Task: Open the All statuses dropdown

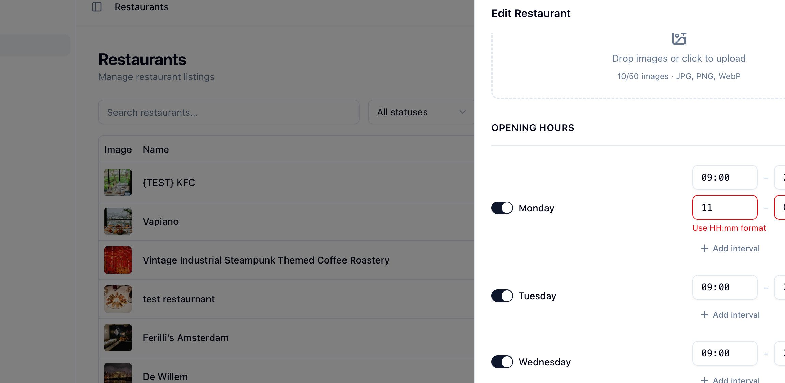Action: [x=421, y=112]
